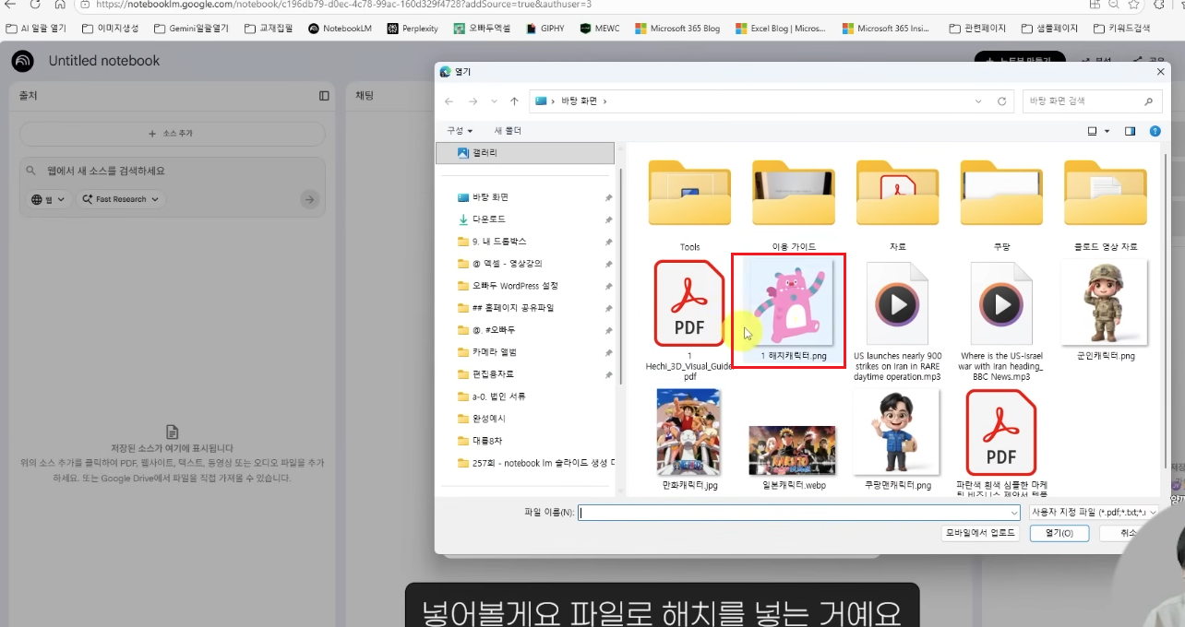Click the 열기(O) button
The height and width of the screenshot is (627, 1185).
1059,533
